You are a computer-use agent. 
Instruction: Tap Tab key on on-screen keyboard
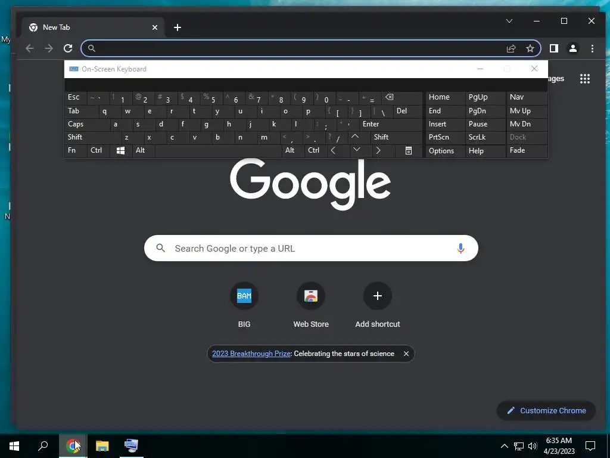(x=81, y=111)
